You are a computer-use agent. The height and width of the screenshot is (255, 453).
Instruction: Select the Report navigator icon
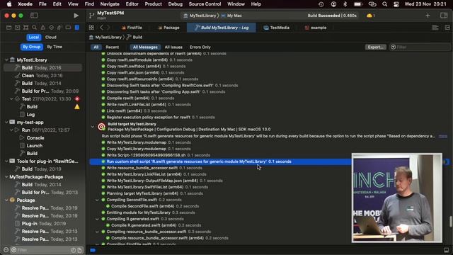[77, 28]
